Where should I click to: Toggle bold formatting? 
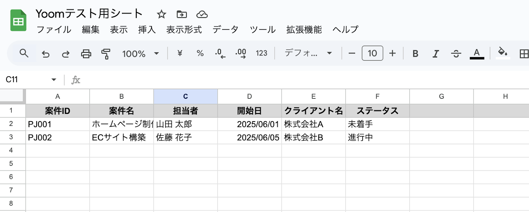coord(415,53)
